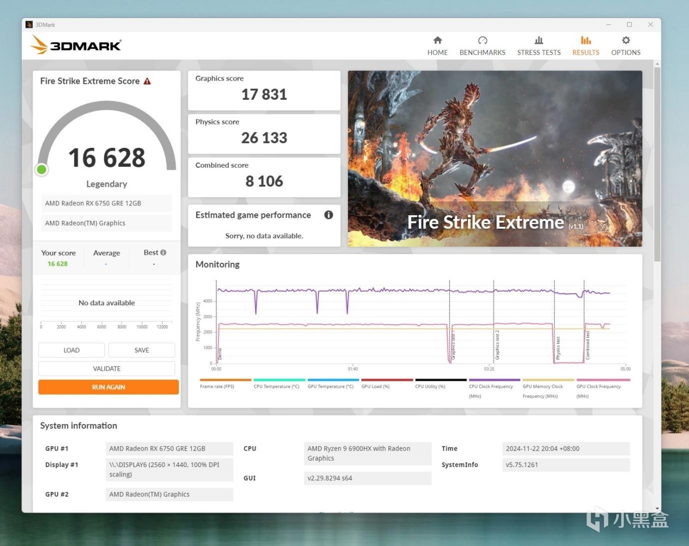Click the CPU value AMD Ryzen 9 6900HX
689x546 pixels.
click(x=368, y=454)
